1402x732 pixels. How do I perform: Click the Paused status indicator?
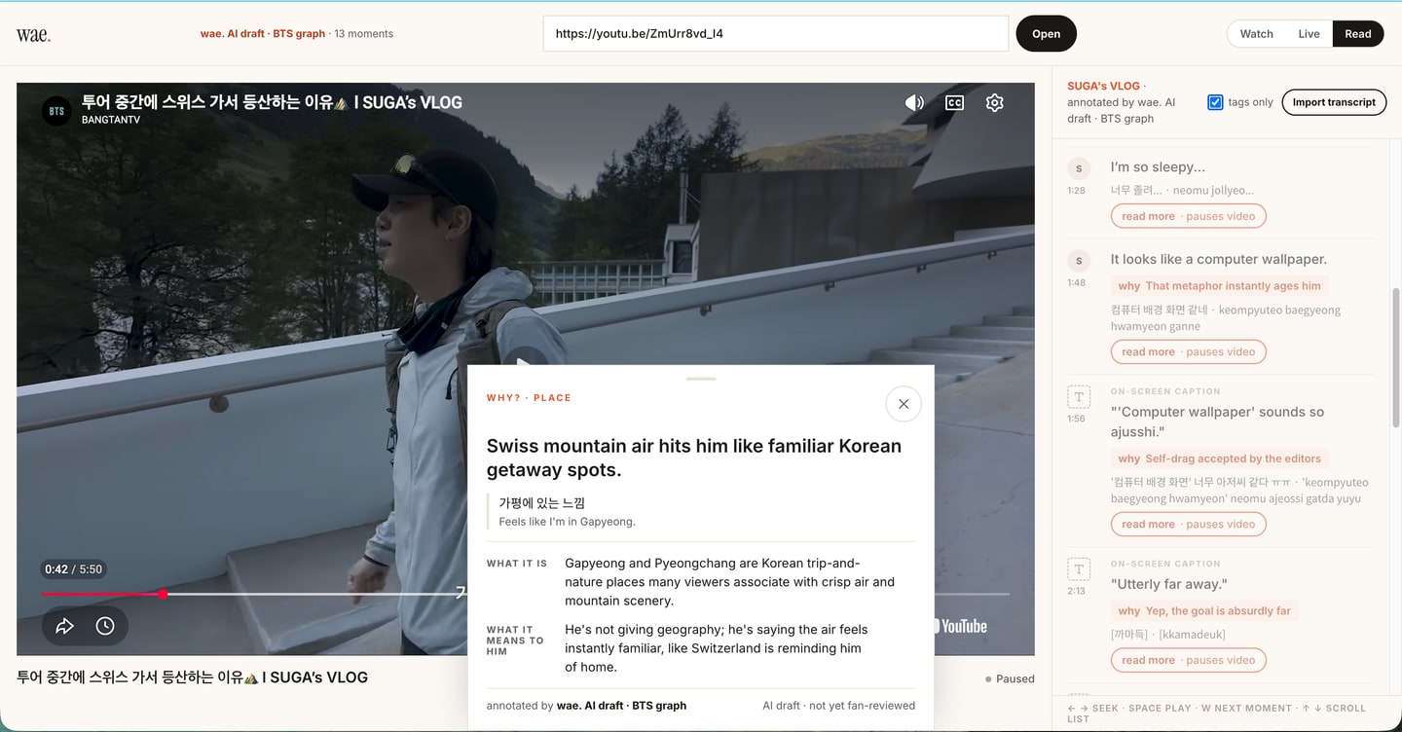click(x=1010, y=678)
